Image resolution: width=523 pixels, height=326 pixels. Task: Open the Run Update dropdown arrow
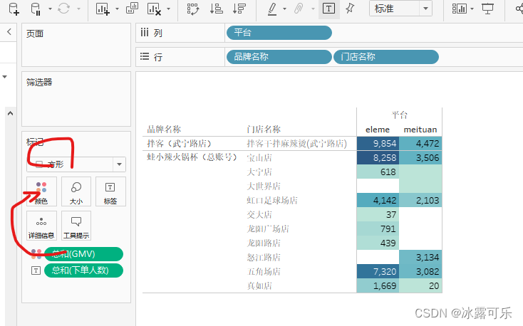78,9
